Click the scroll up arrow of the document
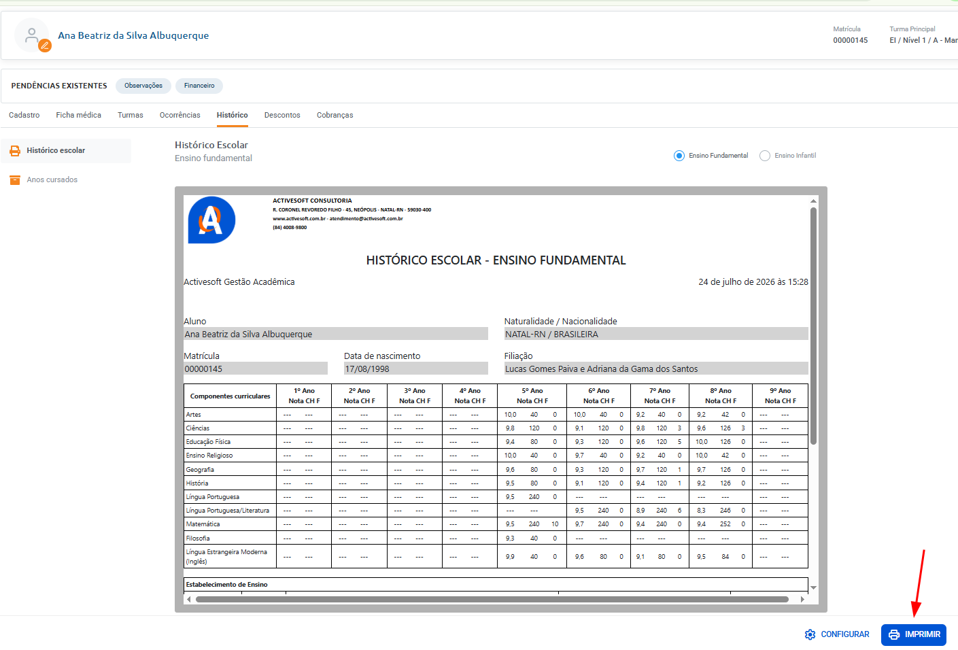Viewport: 958px width, 650px height. point(813,201)
